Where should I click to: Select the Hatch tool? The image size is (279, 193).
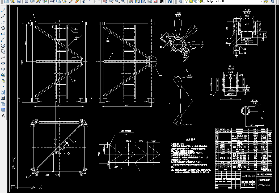pos(3,92)
